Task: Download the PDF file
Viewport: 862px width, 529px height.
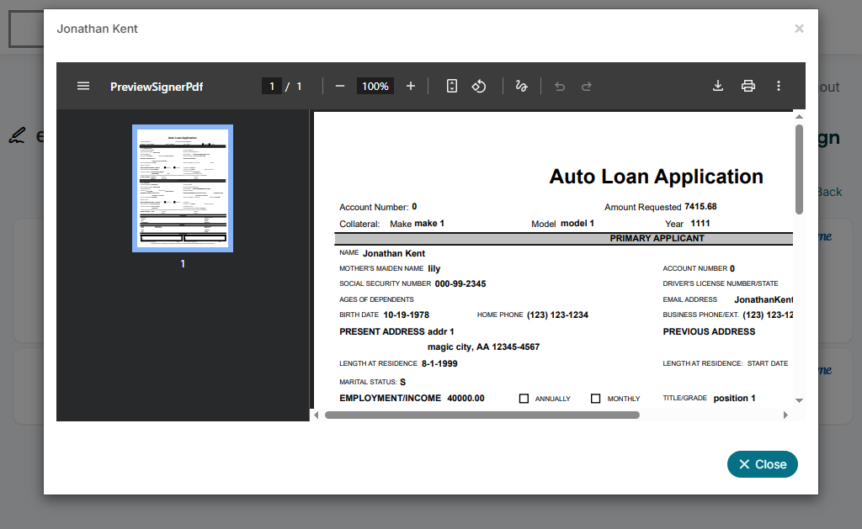Action: coord(718,86)
